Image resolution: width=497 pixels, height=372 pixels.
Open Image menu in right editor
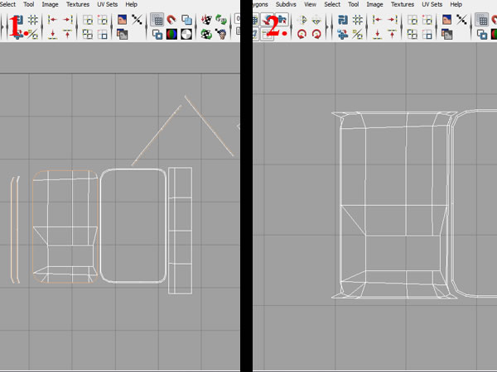374,4
